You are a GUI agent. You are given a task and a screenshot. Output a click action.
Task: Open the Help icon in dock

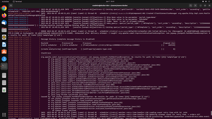click(x=4, y=59)
